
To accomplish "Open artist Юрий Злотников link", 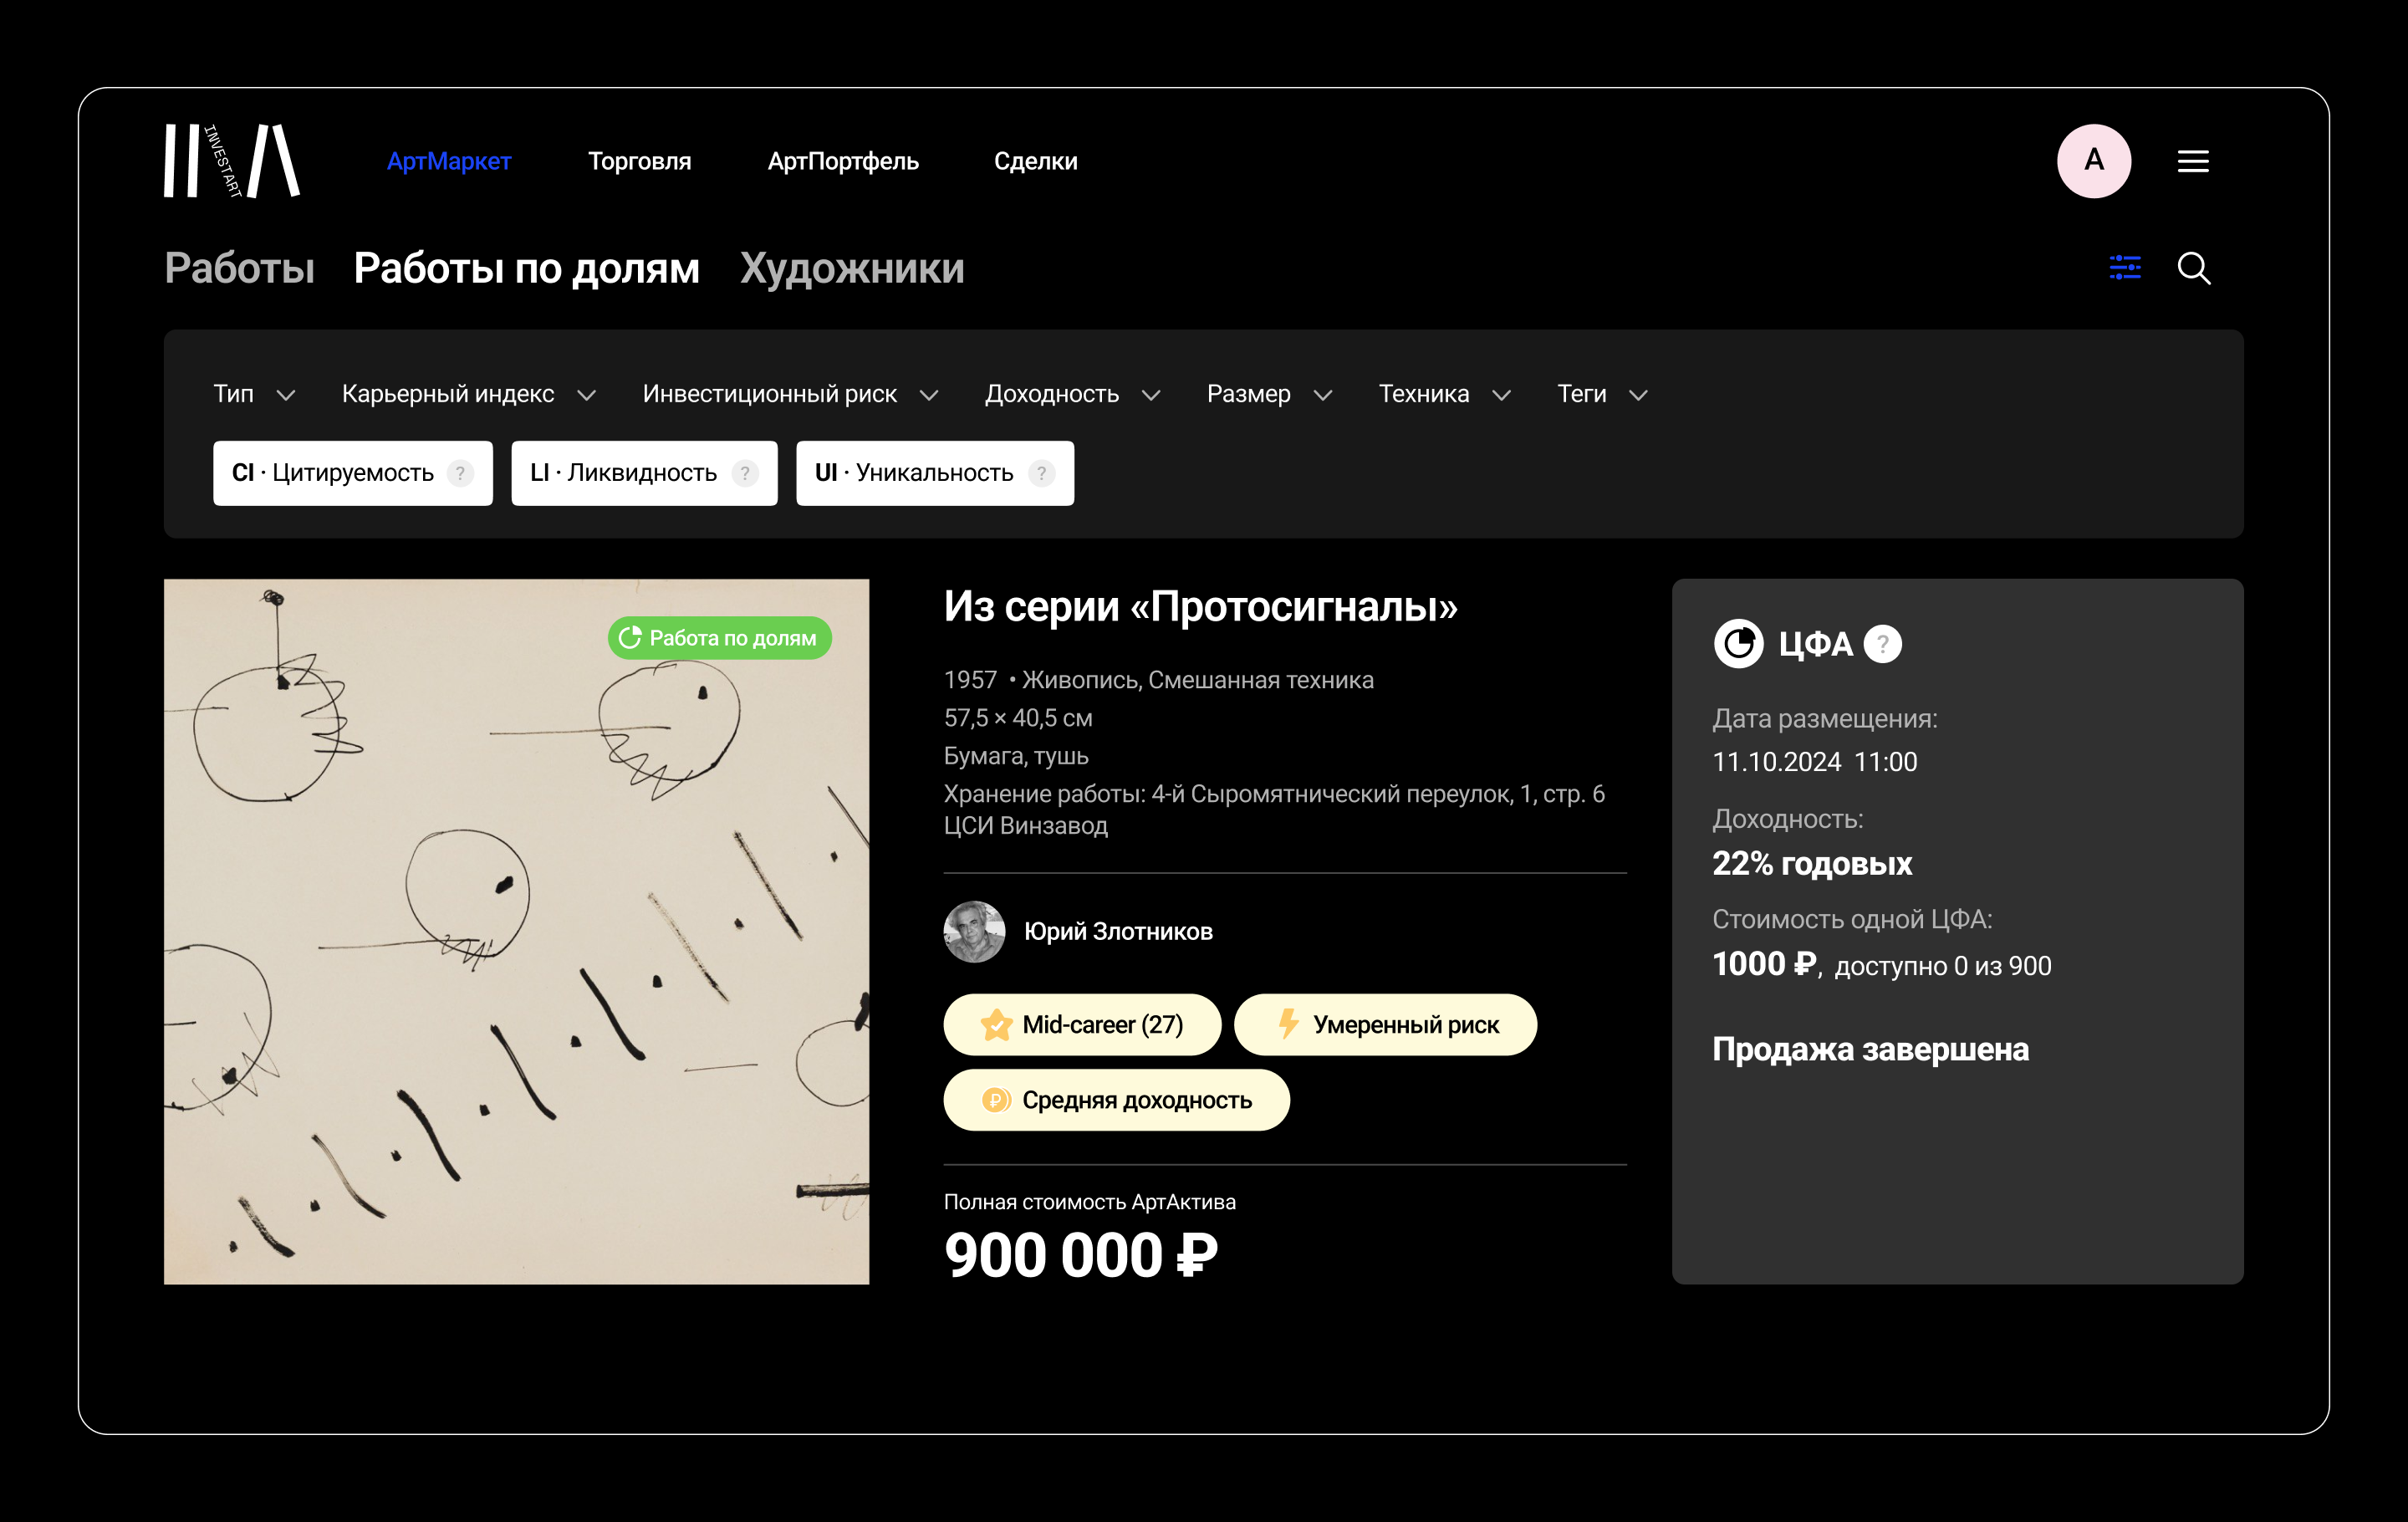I will point(1117,932).
